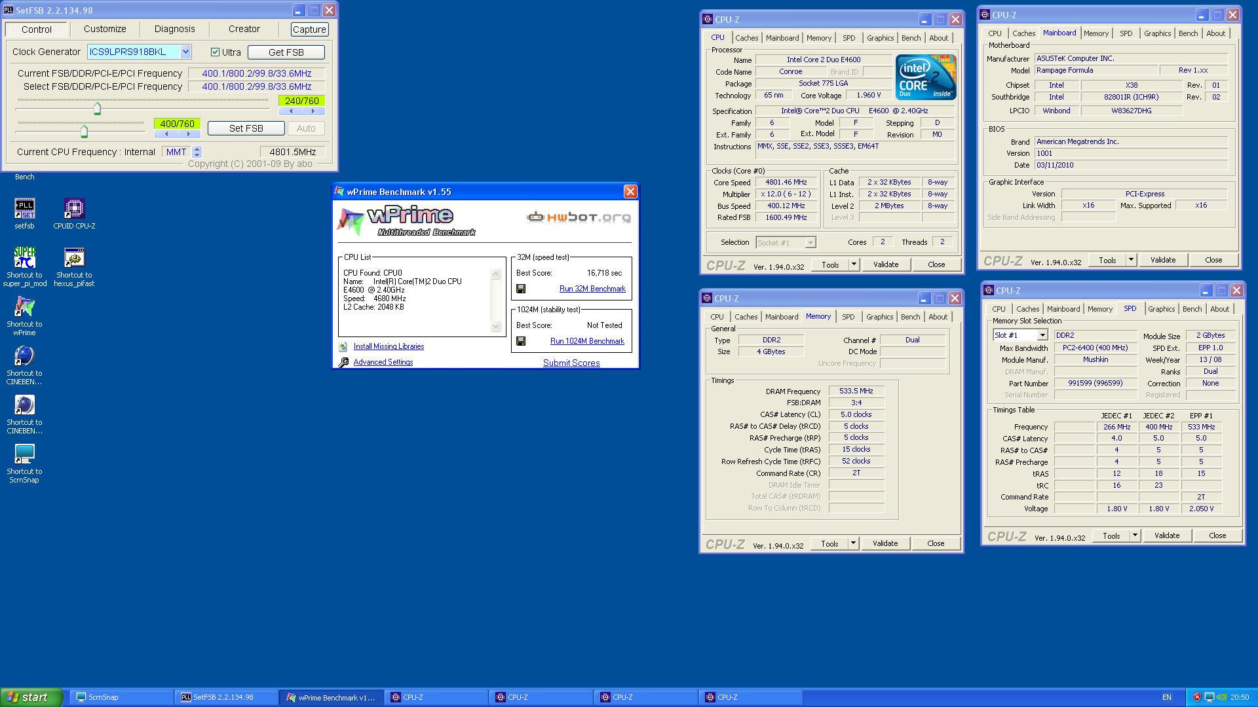1258x707 pixels.
Task: Switch to the Creator tab in SetFSB
Action: coord(244,29)
